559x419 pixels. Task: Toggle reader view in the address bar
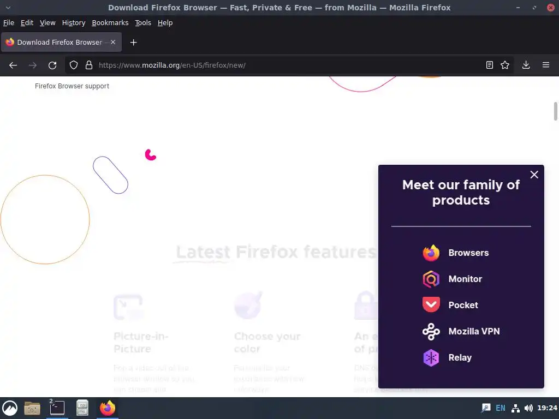coord(490,65)
